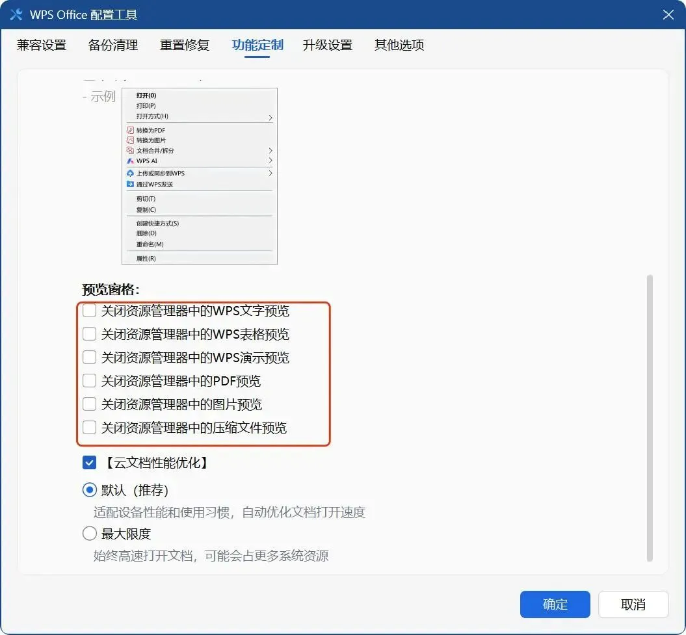Uncheck the 云文档性能优化 checkbox

(x=89, y=463)
